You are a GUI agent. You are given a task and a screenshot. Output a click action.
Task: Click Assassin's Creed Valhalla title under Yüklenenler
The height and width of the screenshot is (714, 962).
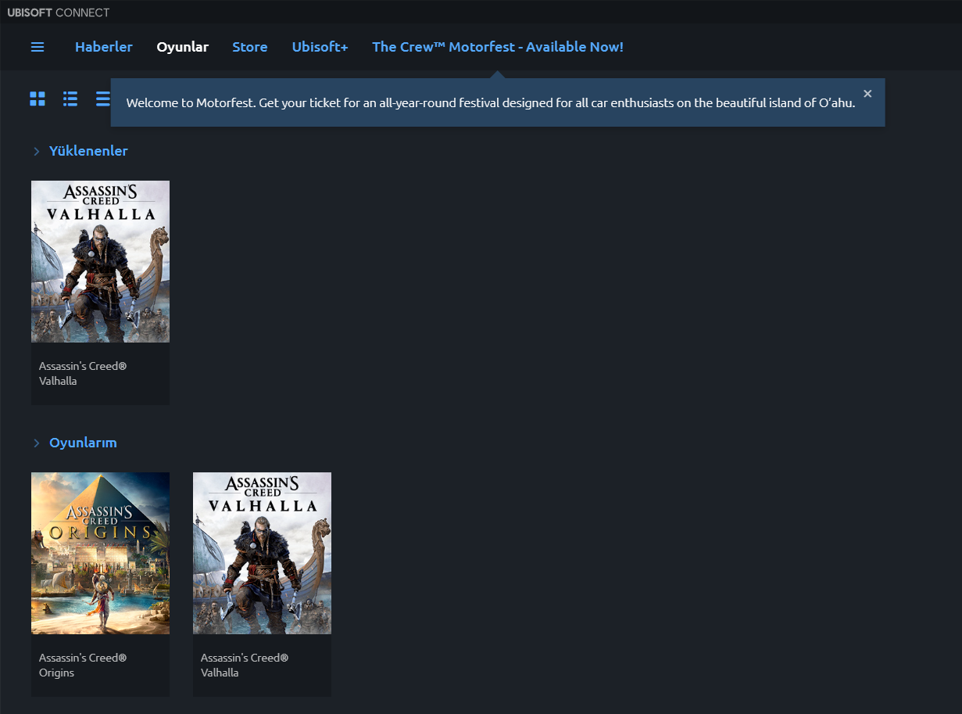83,374
